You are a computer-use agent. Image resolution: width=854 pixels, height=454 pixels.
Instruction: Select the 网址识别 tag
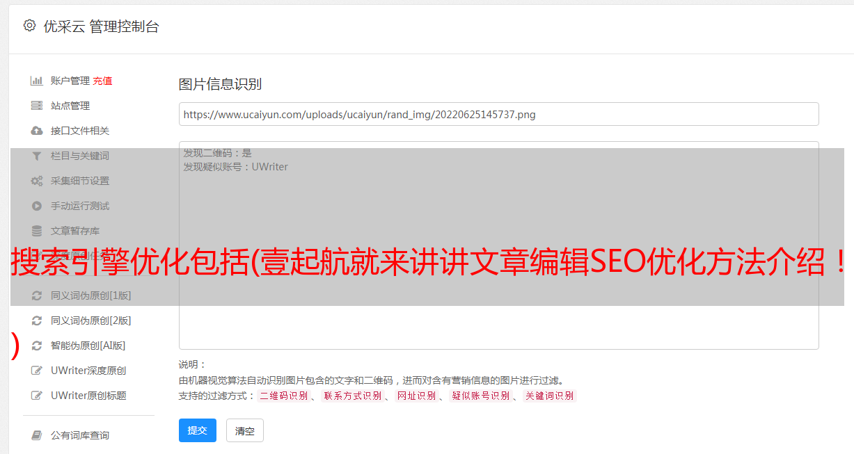(416, 396)
